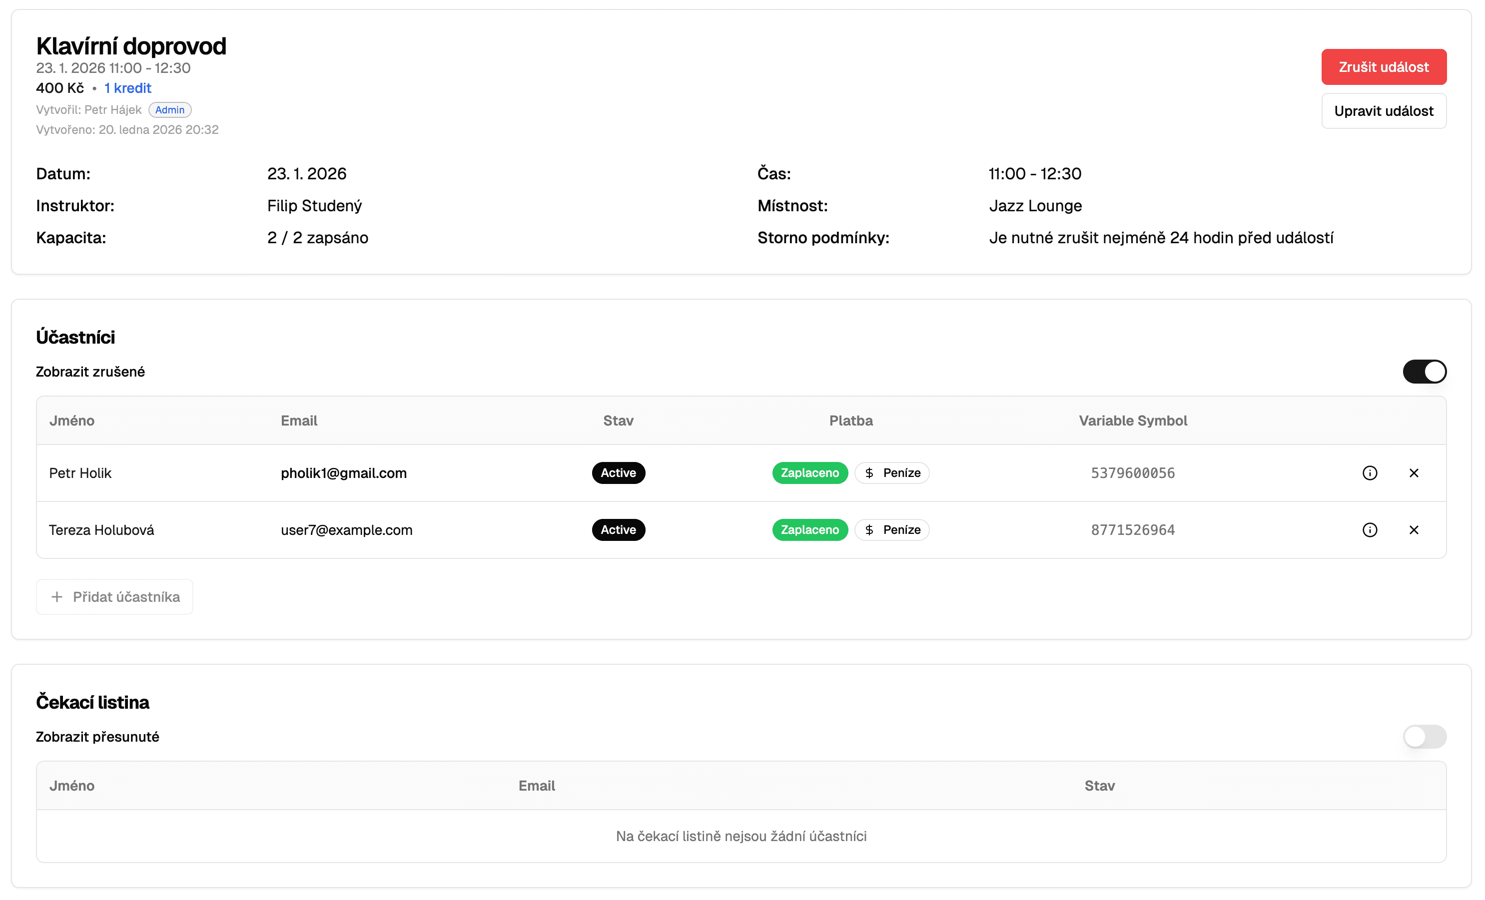Image resolution: width=1485 pixels, height=900 pixels.
Task: Click Upravit událost button
Action: tap(1383, 111)
